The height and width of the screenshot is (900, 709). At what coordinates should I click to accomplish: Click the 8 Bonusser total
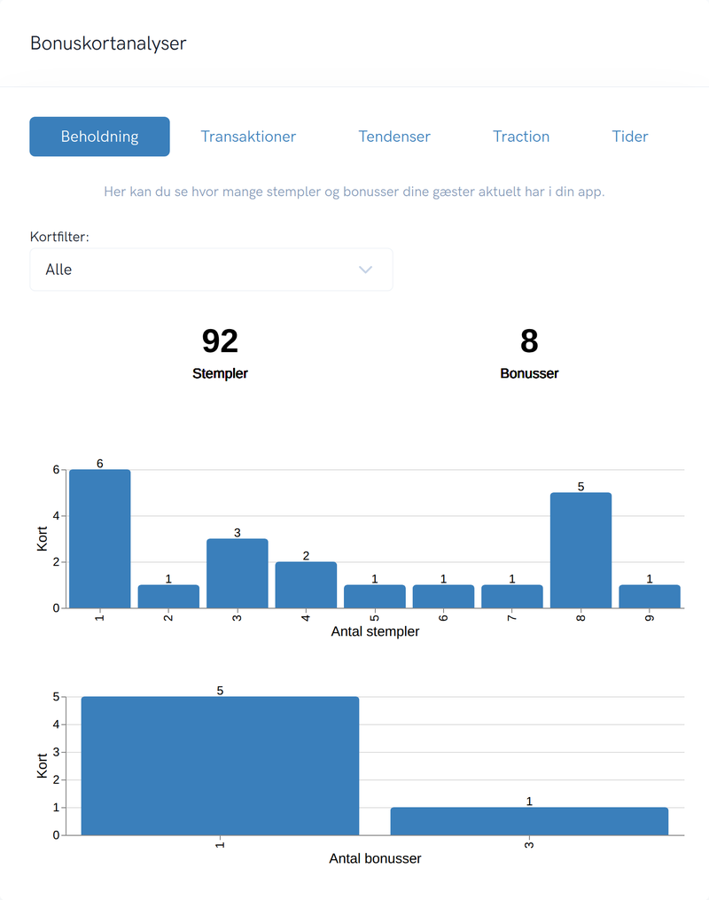pyautogui.click(x=529, y=352)
